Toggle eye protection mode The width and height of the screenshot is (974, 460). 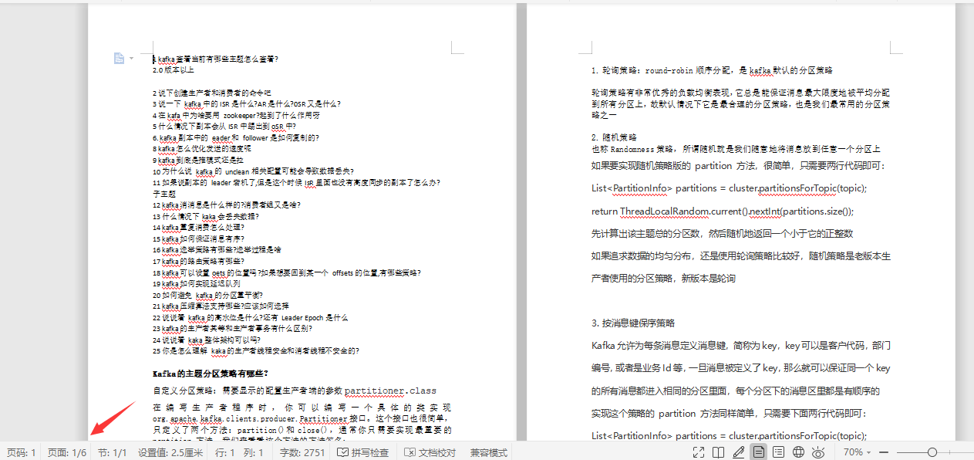(819, 452)
